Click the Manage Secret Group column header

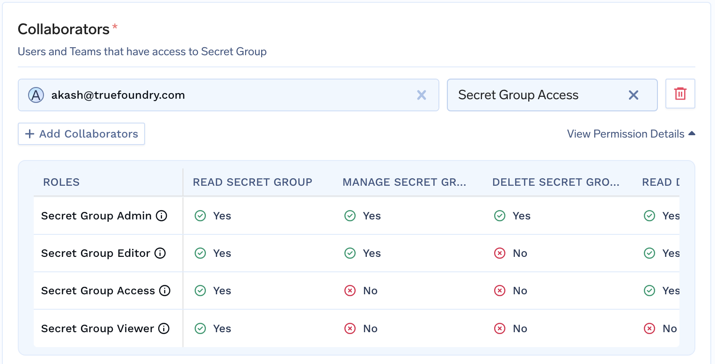[x=404, y=182]
